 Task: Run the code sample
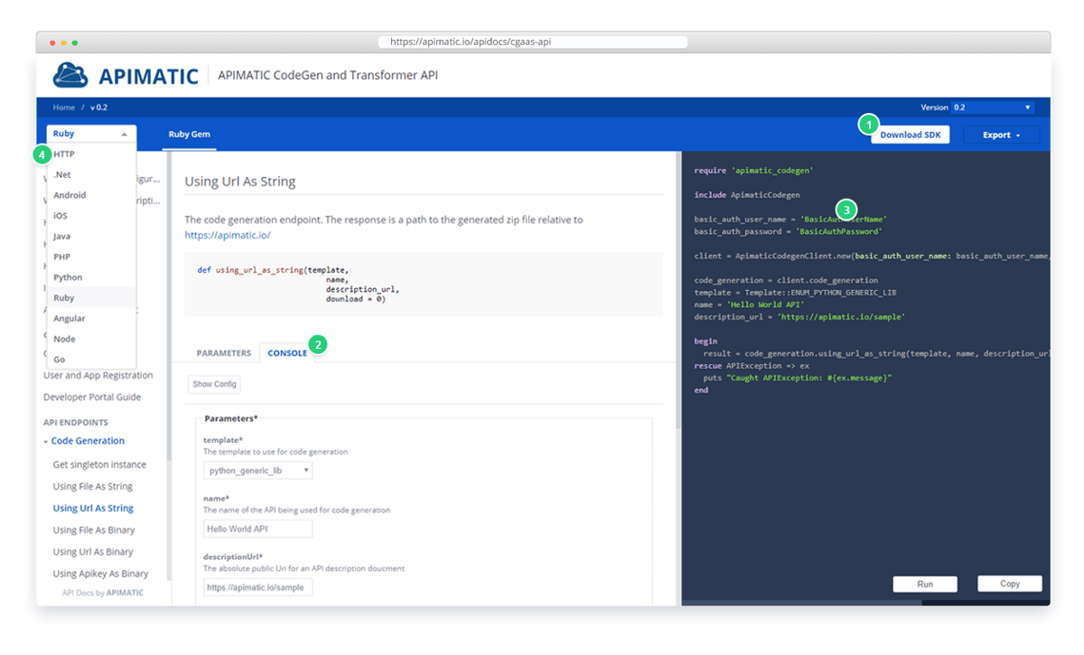click(925, 584)
